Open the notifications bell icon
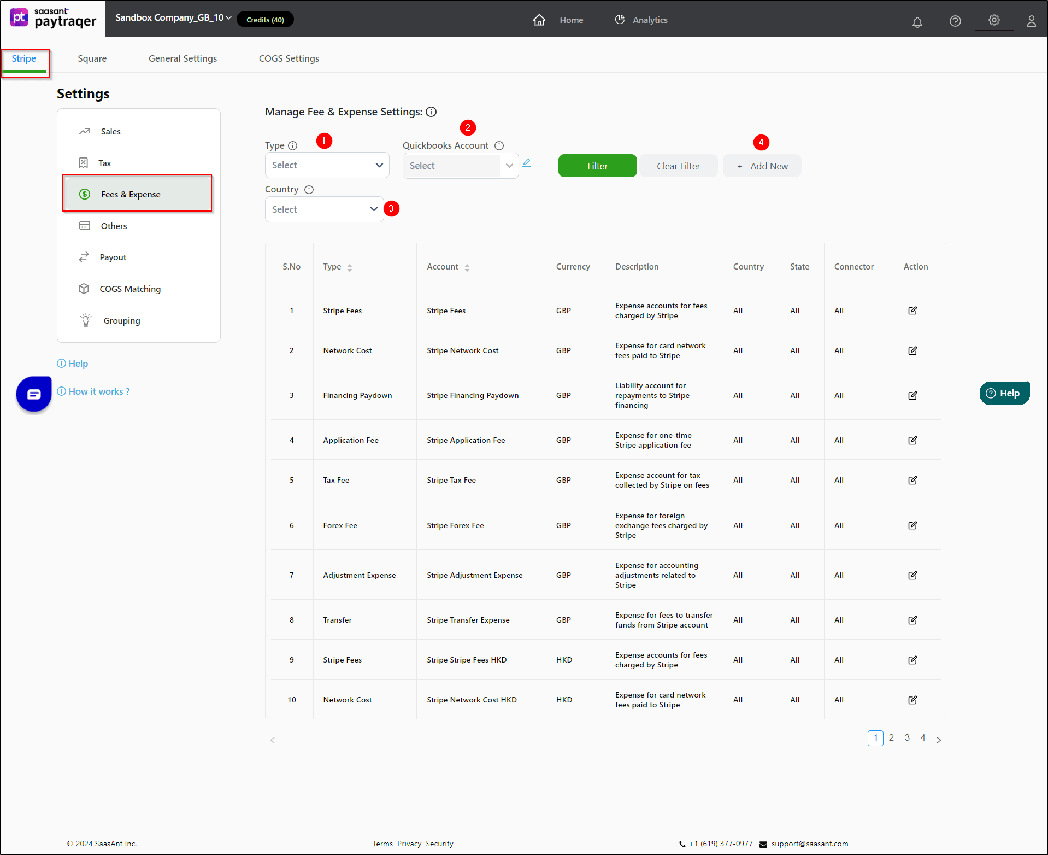This screenshot has width=1048, height=855. 917,21
